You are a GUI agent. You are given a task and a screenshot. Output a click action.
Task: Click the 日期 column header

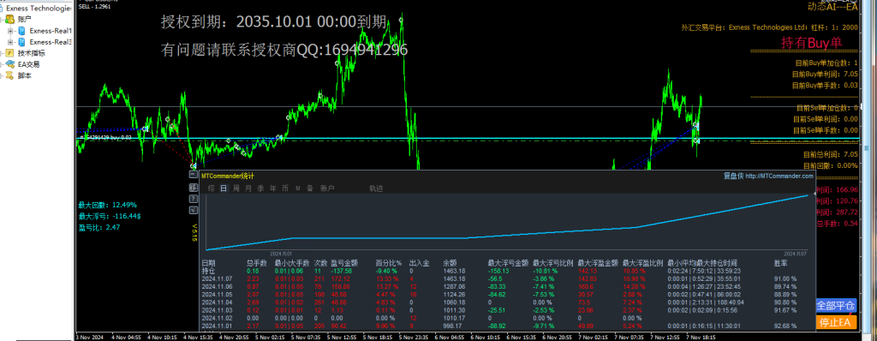(208, 263)
